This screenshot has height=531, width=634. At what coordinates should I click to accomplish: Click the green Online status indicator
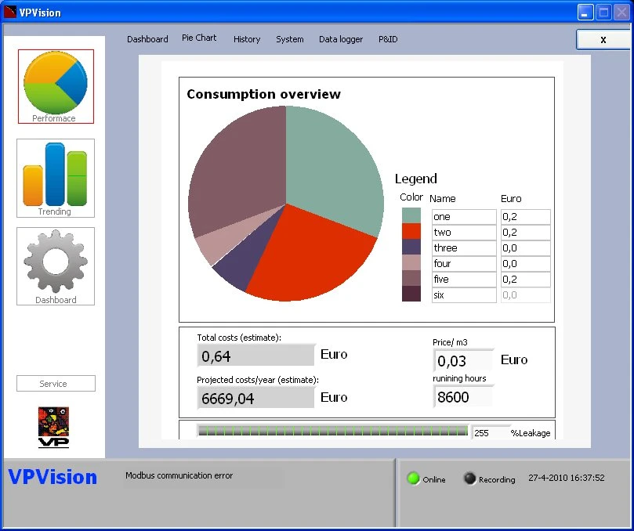pos(413,479)
